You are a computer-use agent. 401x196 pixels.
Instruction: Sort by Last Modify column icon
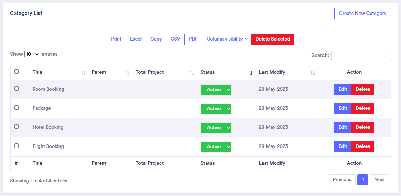(313, 73)
